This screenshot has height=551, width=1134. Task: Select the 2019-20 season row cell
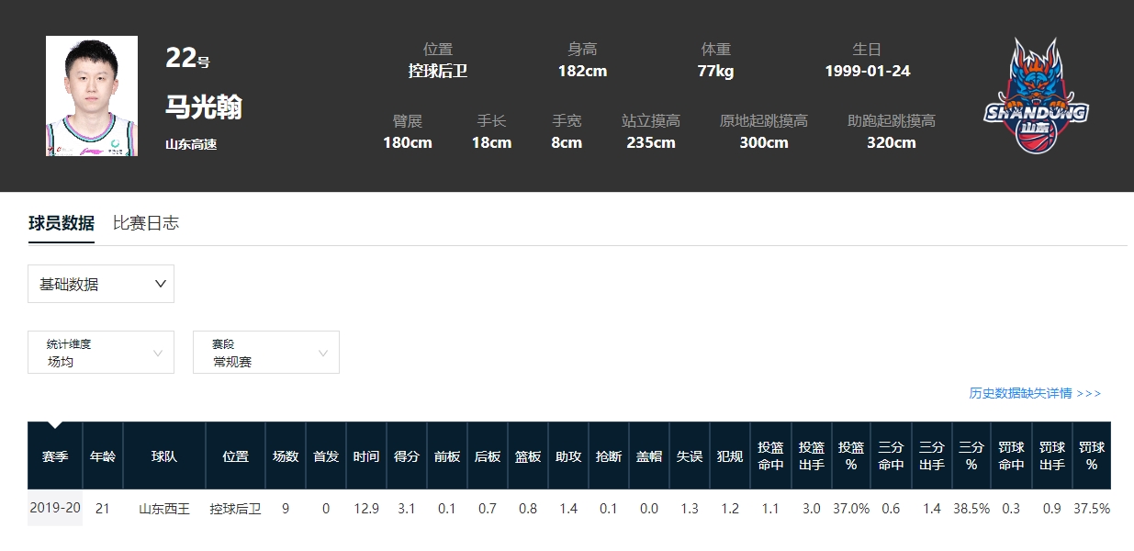pyautogui.click(x=55, y=508)
